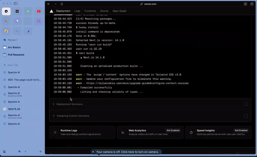
Task: Click the link icon beside vercel.com
Action: click(141, 4)
